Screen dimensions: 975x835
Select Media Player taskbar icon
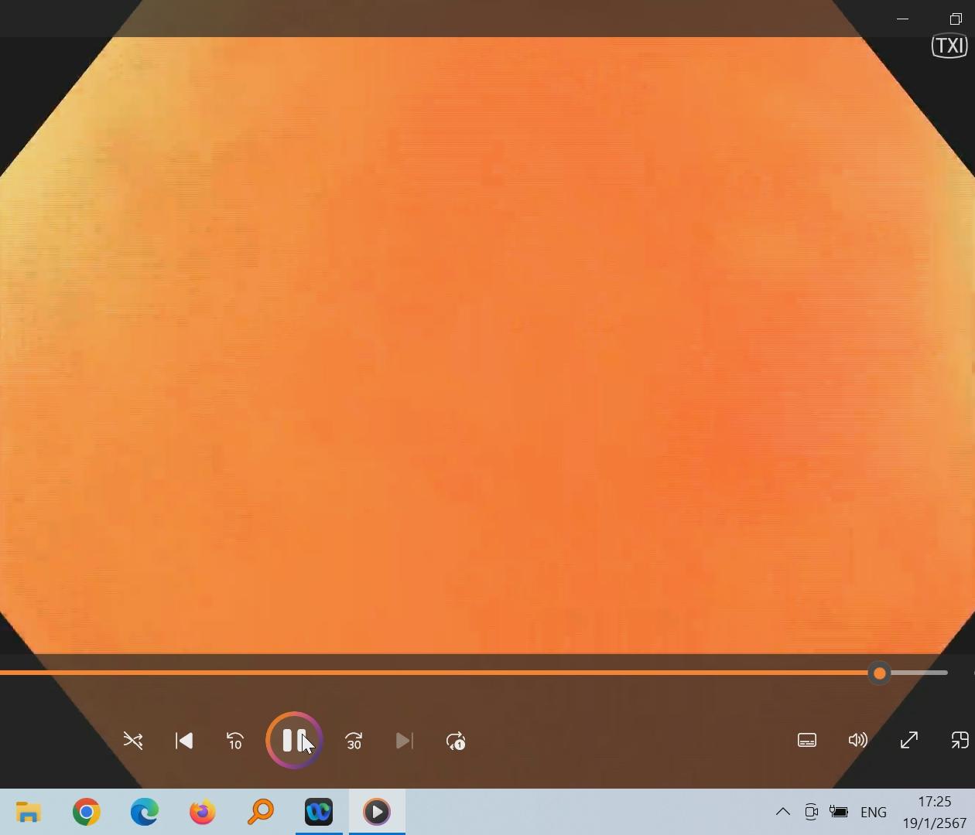pos(377,812)
